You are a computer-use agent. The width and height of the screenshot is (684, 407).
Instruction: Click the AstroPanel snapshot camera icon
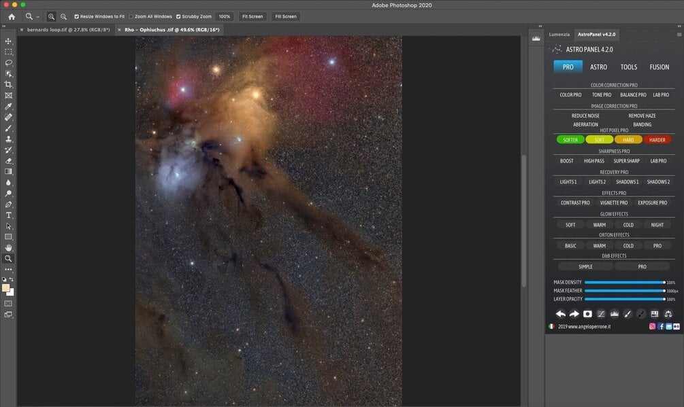point(587,314)
